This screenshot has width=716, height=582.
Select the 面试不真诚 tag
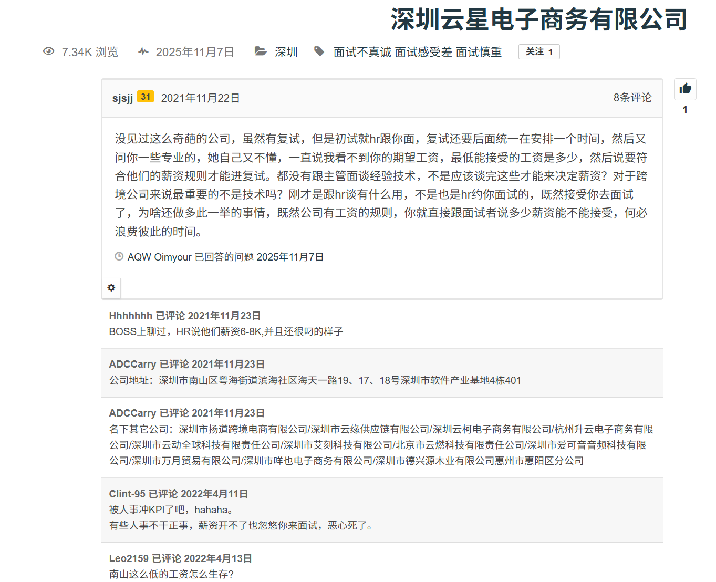point(362,52)
